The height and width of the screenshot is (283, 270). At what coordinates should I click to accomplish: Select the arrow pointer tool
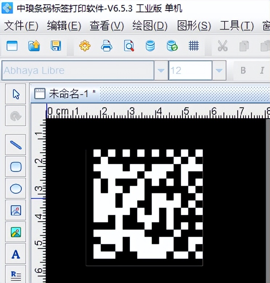click(x=16, y=94)
